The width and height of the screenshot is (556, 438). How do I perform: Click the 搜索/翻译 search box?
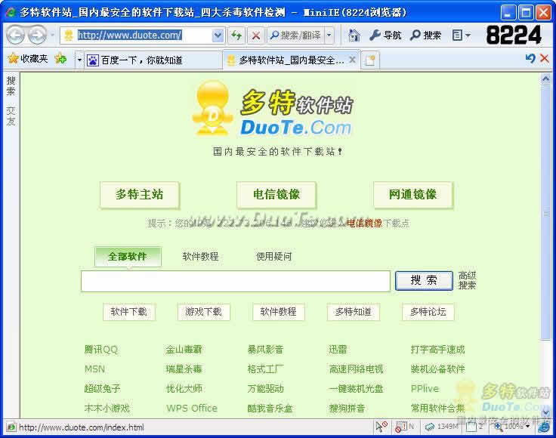(x=295, y=35)
